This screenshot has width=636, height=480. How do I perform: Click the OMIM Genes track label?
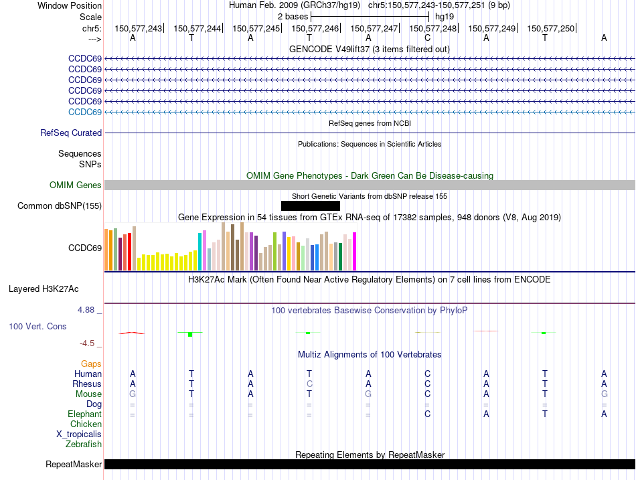(x=75, y=185)
